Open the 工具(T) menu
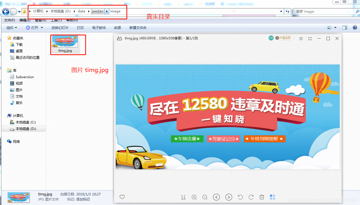 tap(56, 20)
